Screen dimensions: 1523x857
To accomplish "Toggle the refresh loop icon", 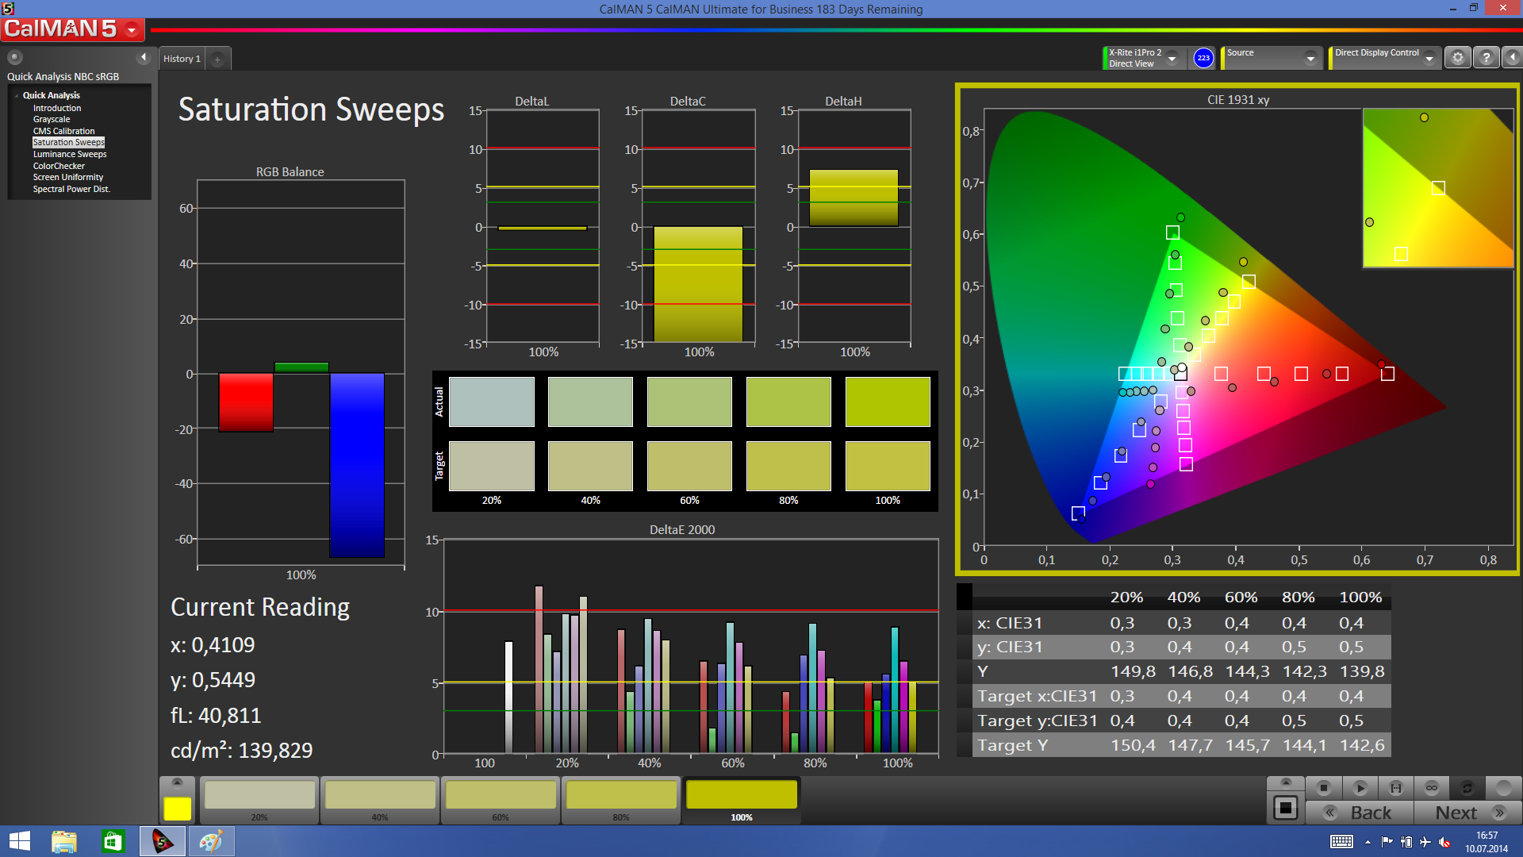I will point(1467,788).
